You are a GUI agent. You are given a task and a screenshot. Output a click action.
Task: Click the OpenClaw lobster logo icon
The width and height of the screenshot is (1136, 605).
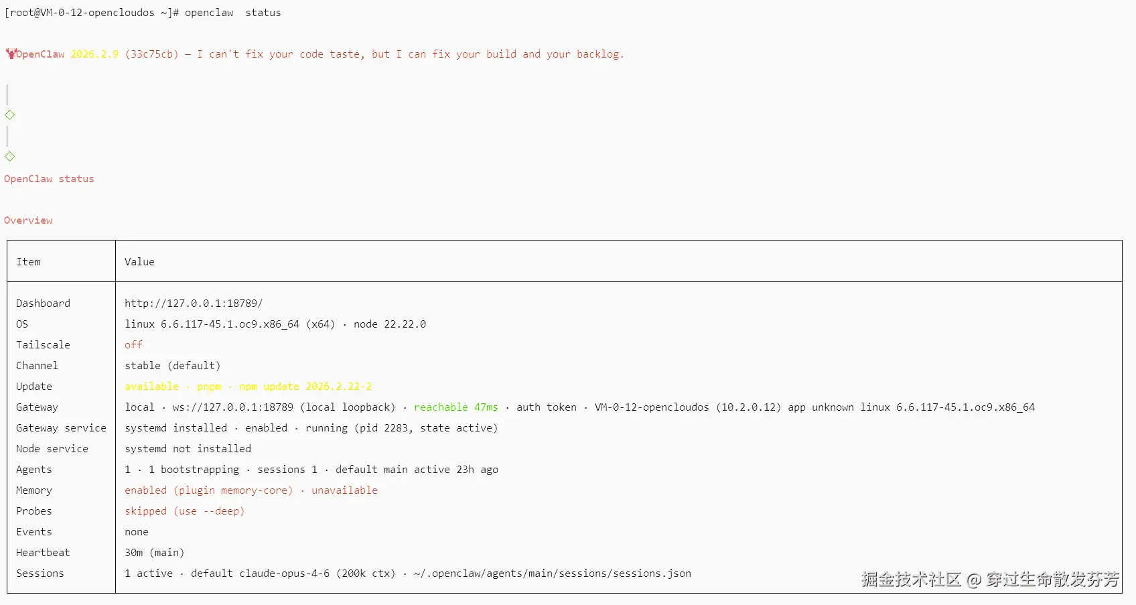click(x=10, y=54)
